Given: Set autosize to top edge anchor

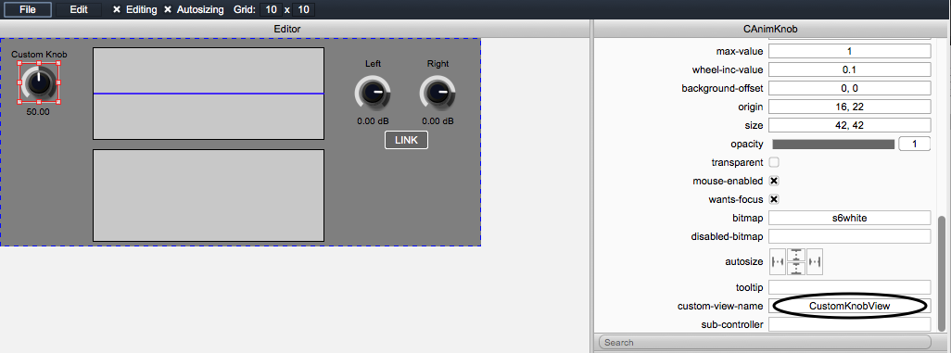Looking at the screenshot, I should 795,255.
